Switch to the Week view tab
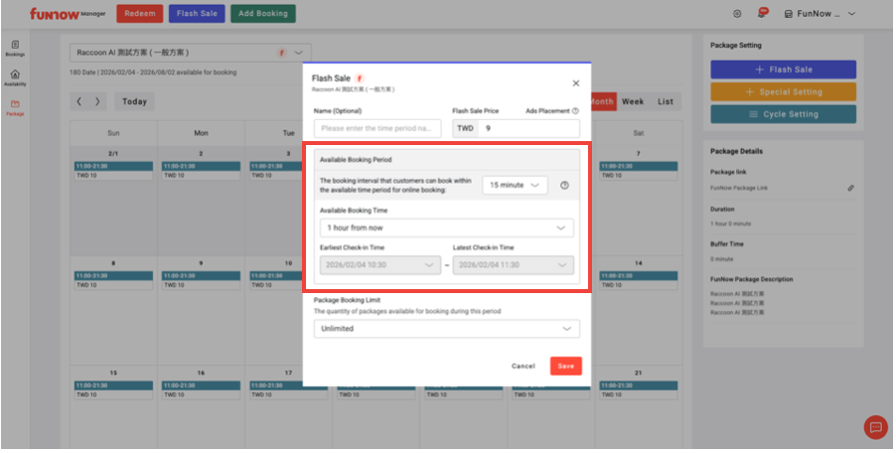896x453 pixels. pyautogui.click(x=633, y=101)
